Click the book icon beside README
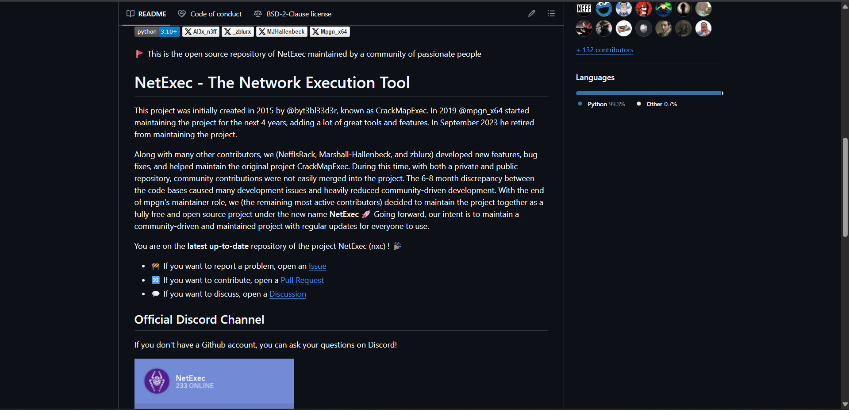The height and width of the screenshot is (410, 849). 131,14
